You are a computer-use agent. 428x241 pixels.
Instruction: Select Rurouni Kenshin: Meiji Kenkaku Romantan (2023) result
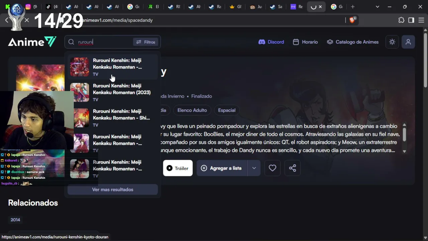pyautogui.click(x=113, y=92)
